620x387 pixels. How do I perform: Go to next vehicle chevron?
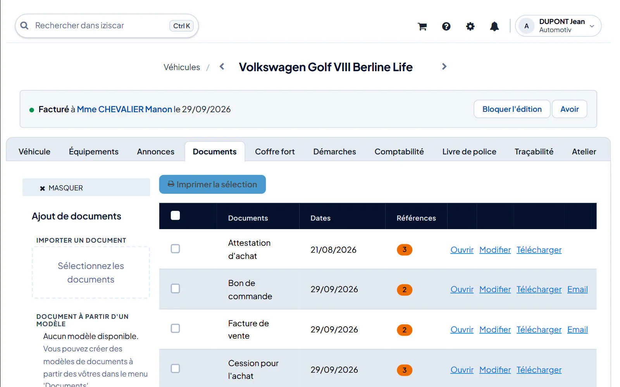click(x=444, y=67)
